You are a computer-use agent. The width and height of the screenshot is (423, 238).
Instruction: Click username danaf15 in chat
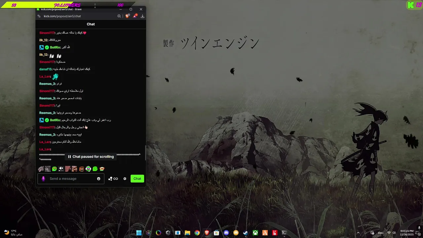(45, 69)
